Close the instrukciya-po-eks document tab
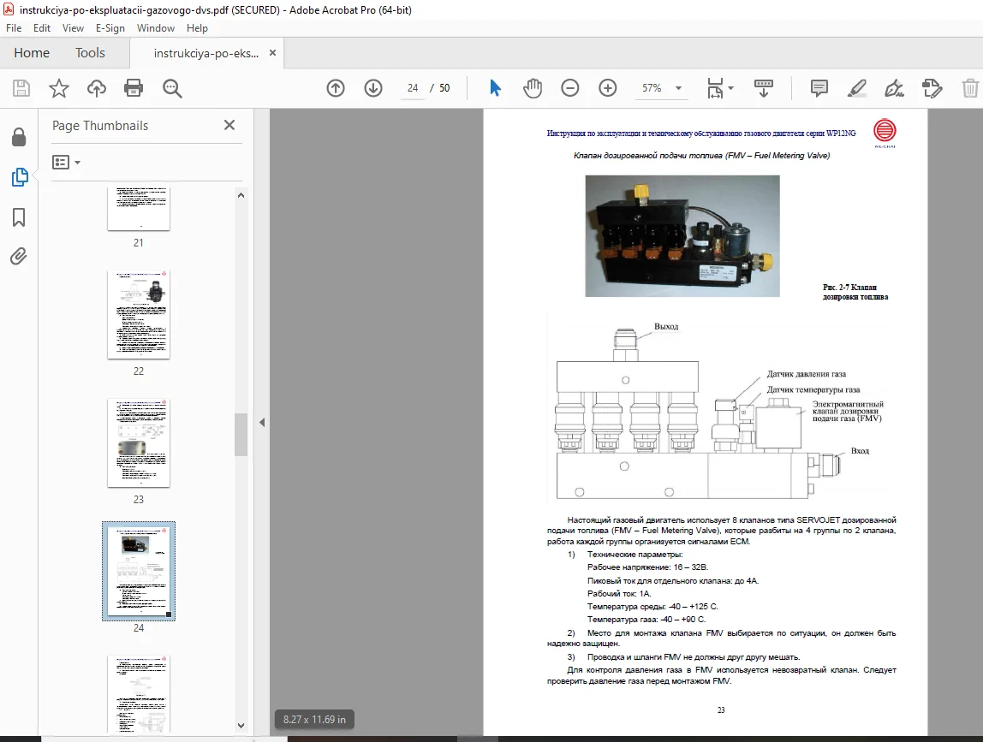The image size is (983, 742). pyautogui.click(x=272, y=53)
